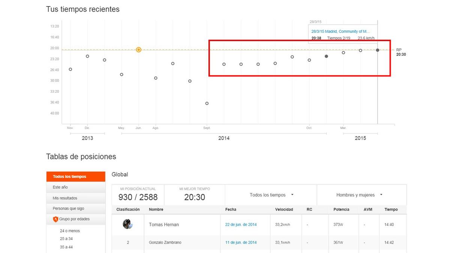The height and width of the screenshot is (253, 450).
Task: Select the "Este año" leaderboard filter
Action: pos(60,187)
